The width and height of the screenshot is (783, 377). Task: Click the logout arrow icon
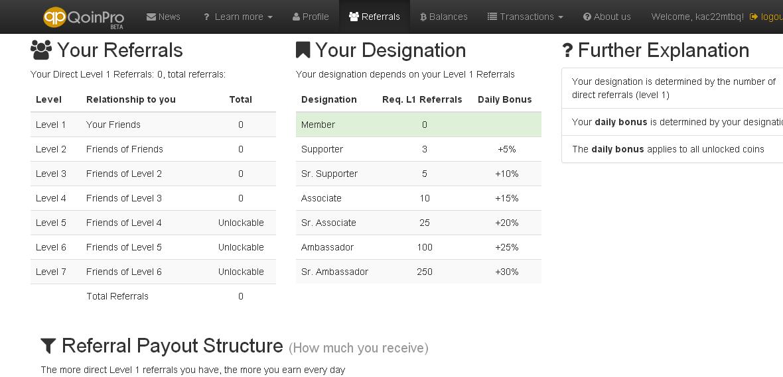[x=754, y=17]
